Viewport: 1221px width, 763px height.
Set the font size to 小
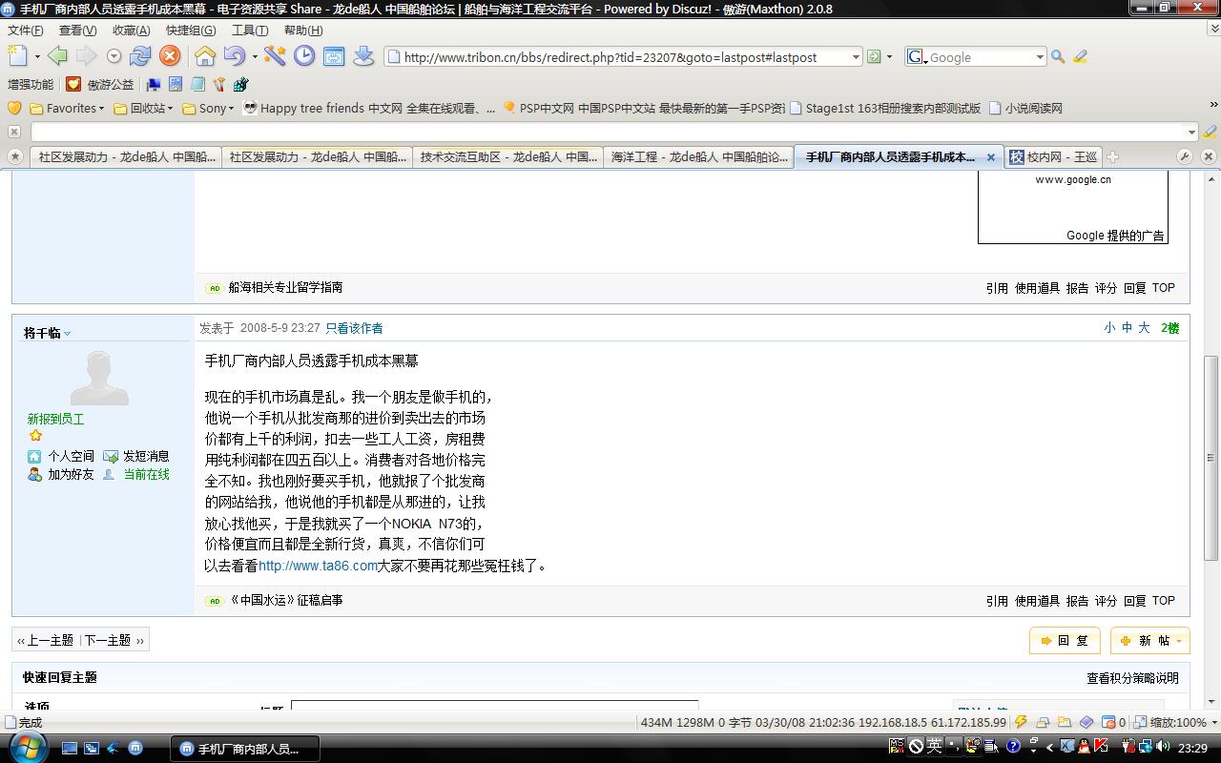click(x=1109, y=328)
